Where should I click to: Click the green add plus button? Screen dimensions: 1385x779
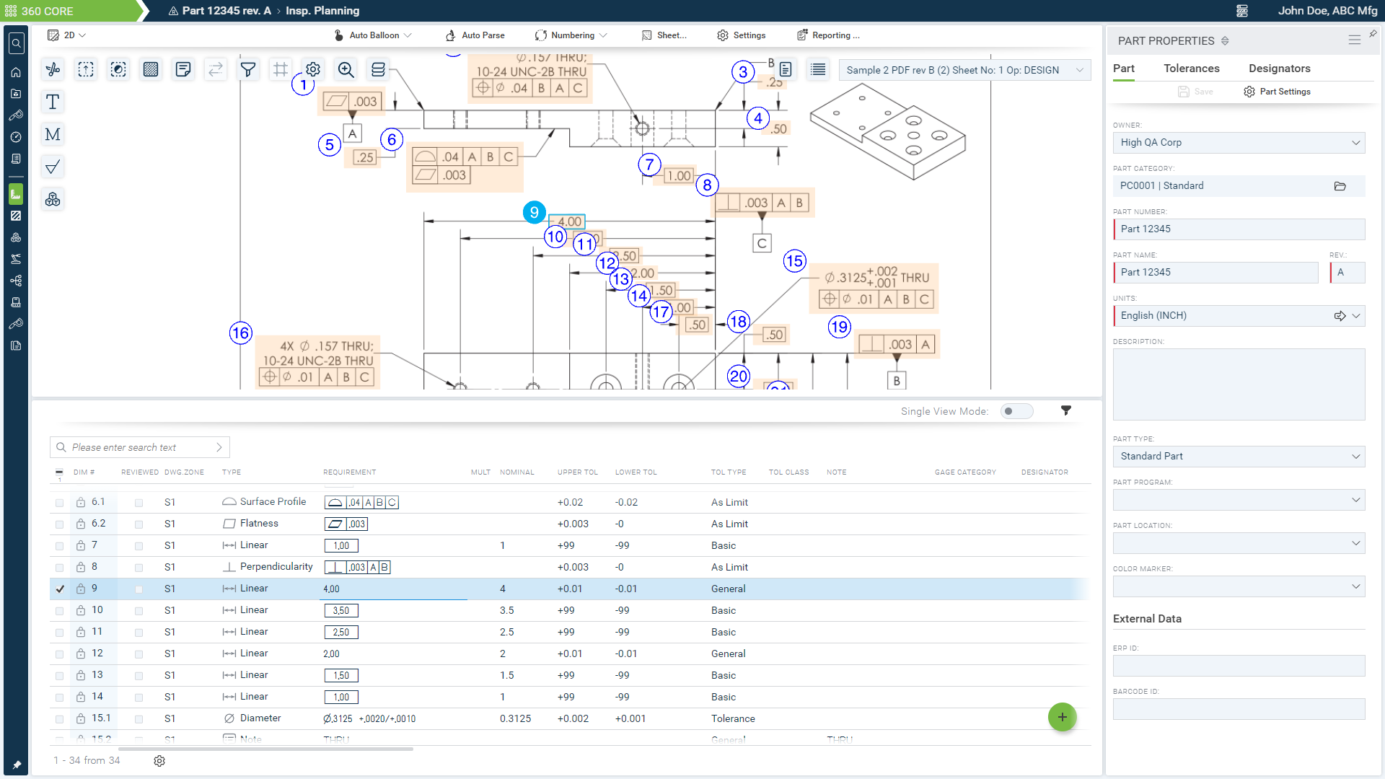[1062, 717]
